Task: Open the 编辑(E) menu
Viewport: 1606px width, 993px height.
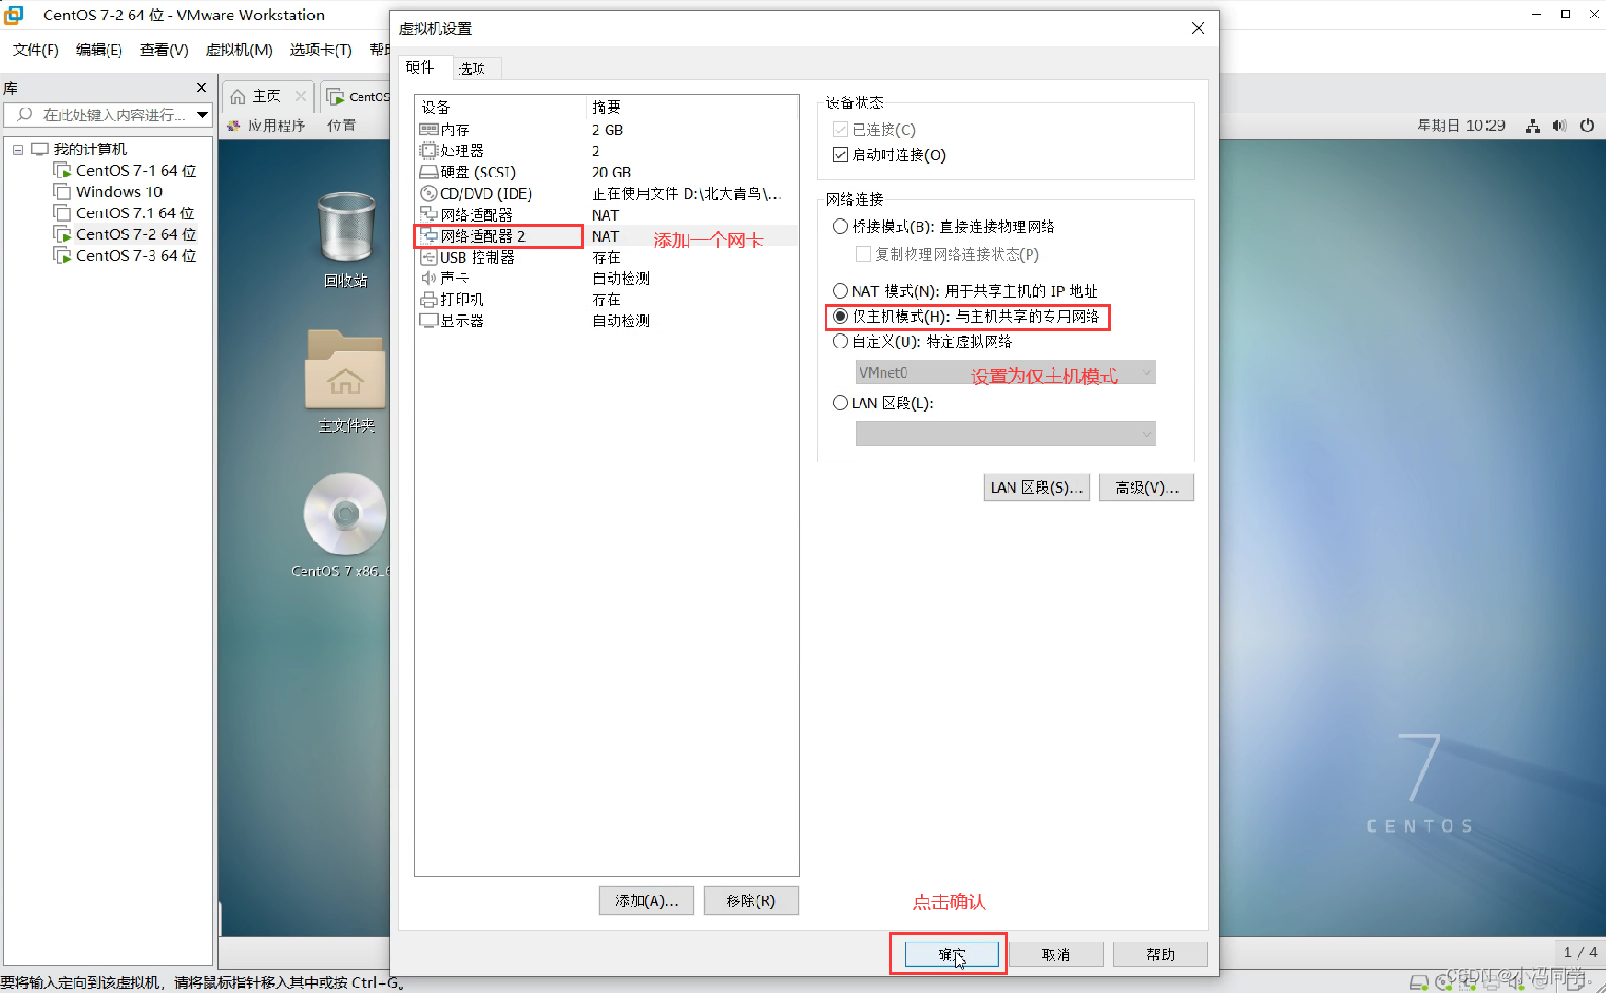Action: click(x=99, y=50)
